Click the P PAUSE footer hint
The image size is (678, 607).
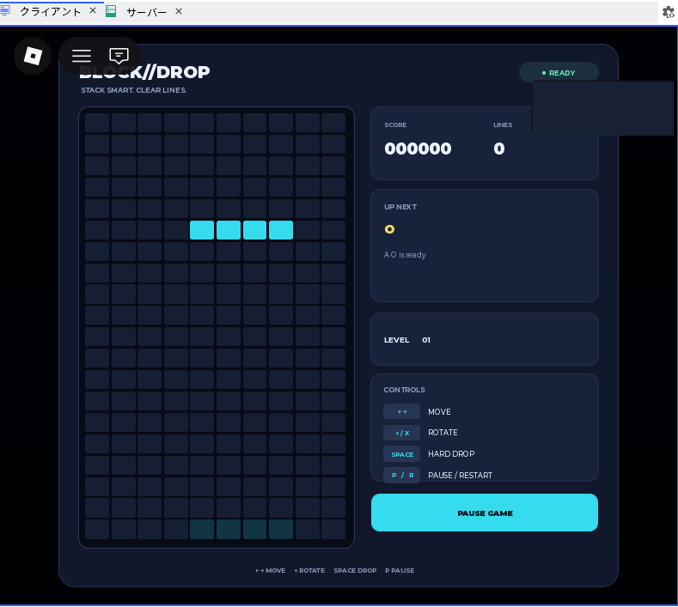click(x=400, y=570)
